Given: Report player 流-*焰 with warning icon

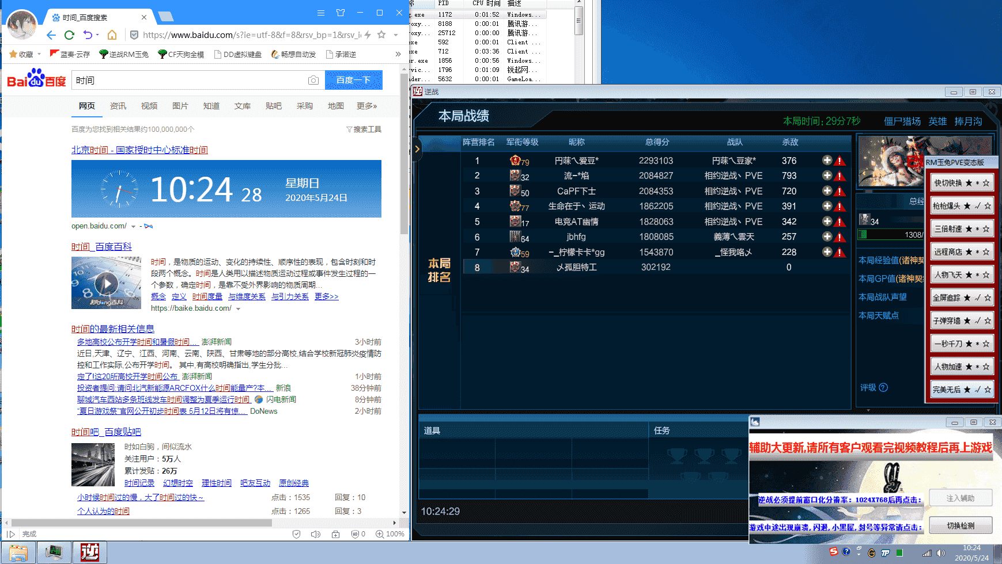Looking at the screenshot, I should tap(840, 176).
